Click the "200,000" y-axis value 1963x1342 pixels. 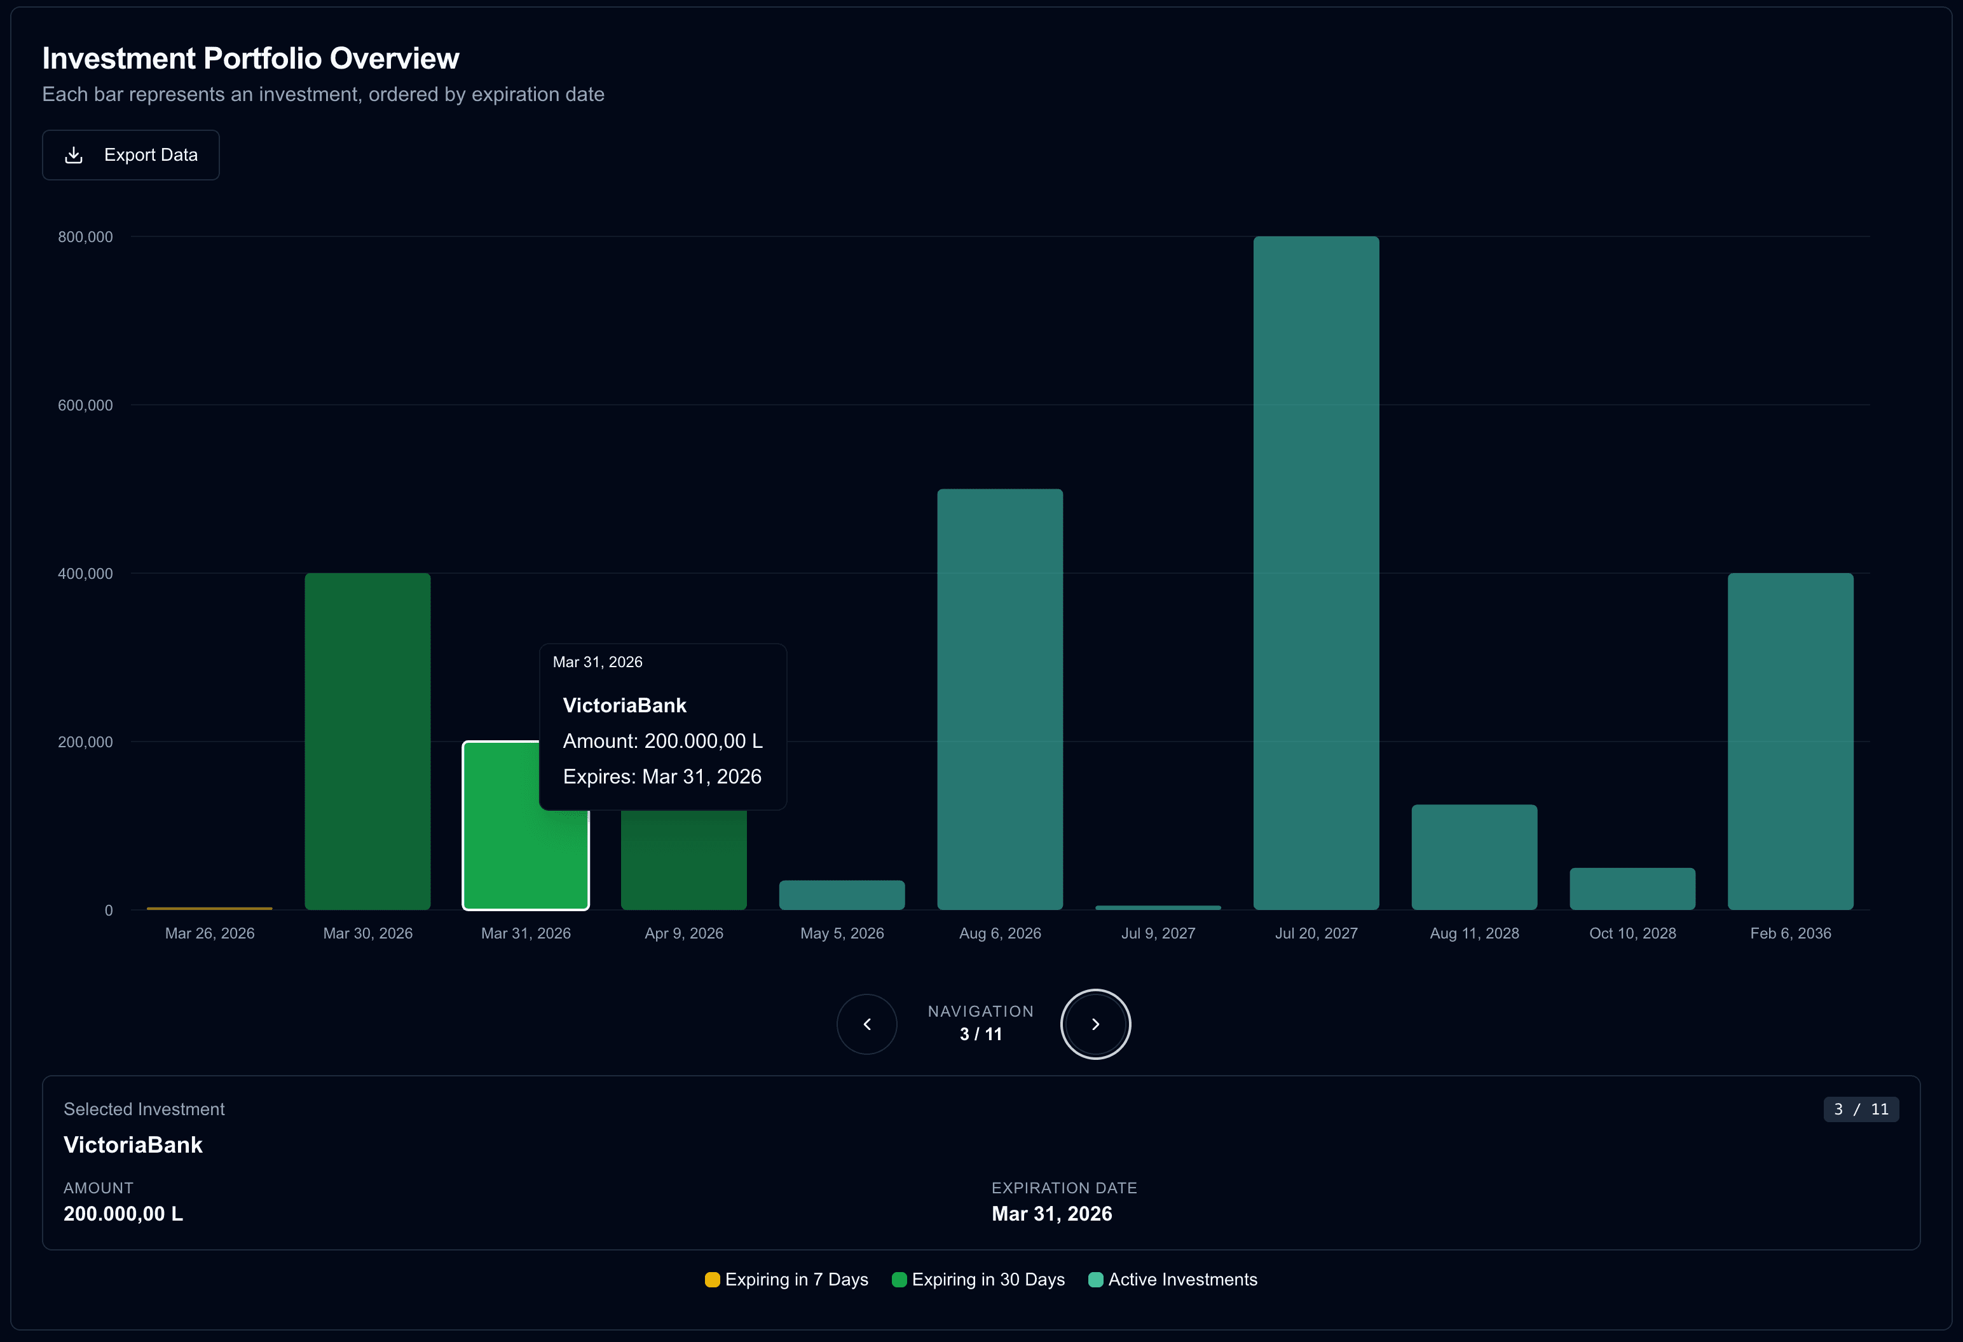85,742
